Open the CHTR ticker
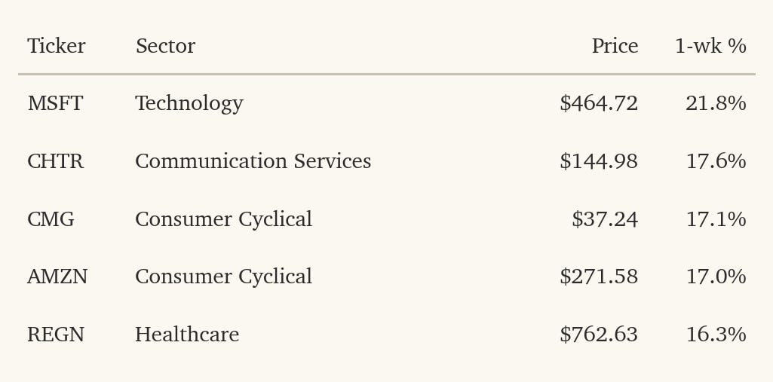The image size is (773, 382). point(55,161)
